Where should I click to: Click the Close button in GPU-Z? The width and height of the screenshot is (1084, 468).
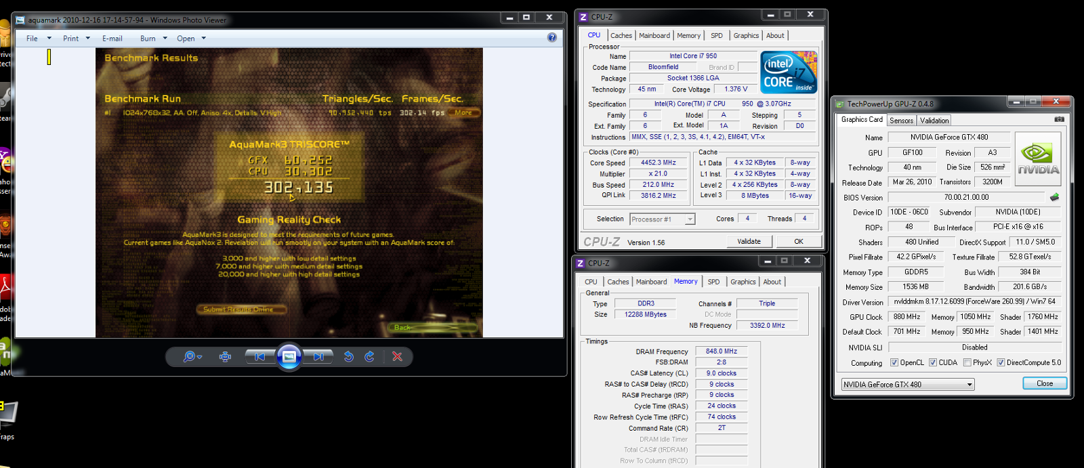pyautogui.click(x=1045, y=383)
